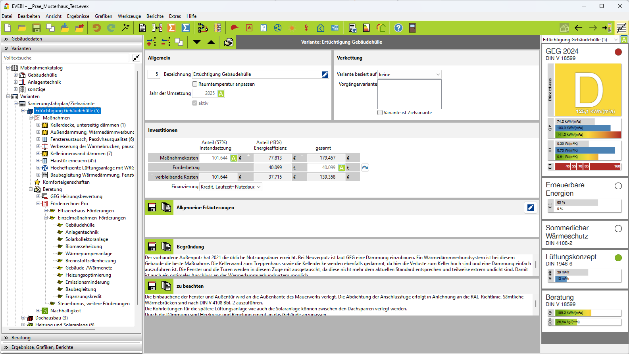
Task: Click the sun icon in the toolbar
Action: tap(292, 28)
